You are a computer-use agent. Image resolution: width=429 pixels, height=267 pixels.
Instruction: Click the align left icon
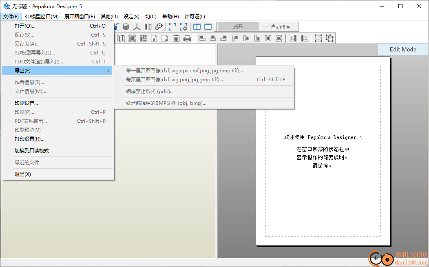tap(202, 38)
